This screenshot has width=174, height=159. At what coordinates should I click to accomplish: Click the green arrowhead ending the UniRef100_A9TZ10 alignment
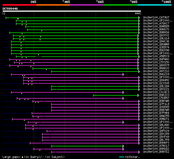pyautogui.click(x=139, y=72)
